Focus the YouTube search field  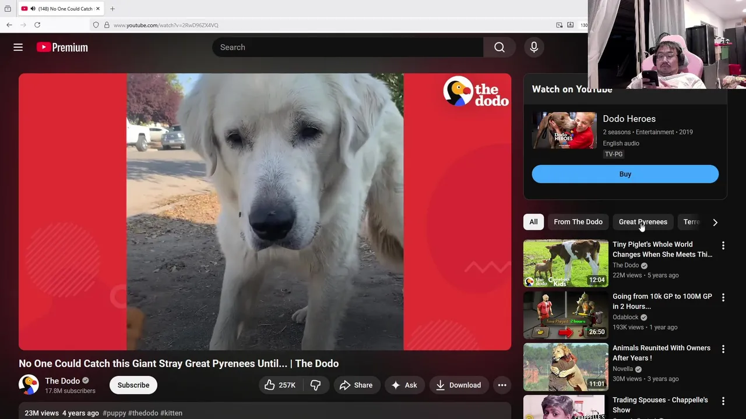[348, 47]
